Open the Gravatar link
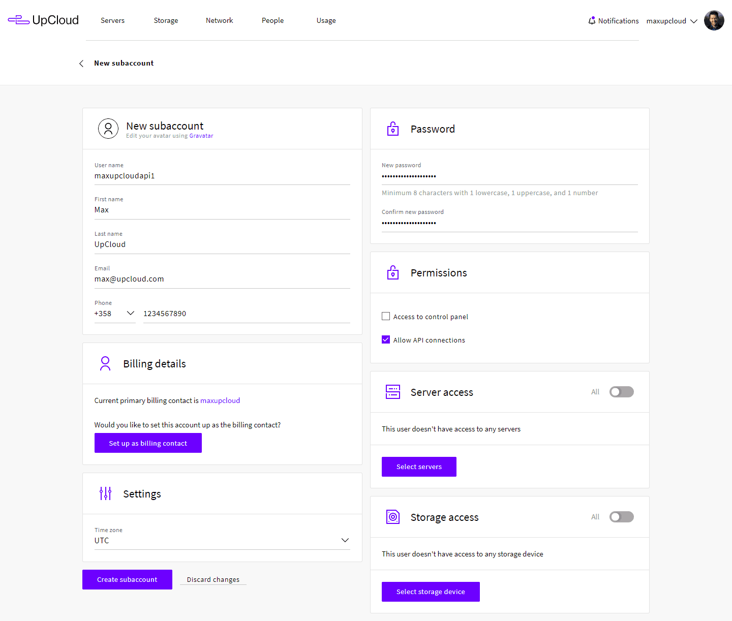The image size is (732, 621). click(x=201, y=136)
